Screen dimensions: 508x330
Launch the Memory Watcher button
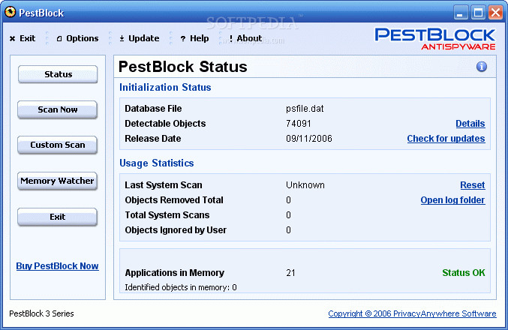57,181
